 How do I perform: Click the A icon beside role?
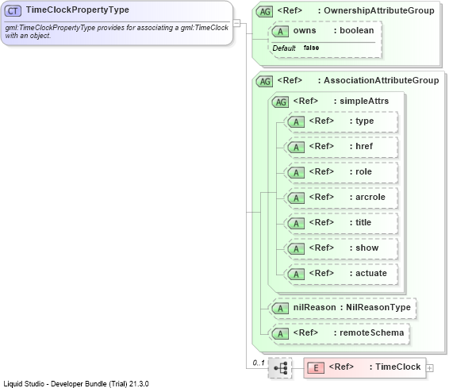pos(296,173)
